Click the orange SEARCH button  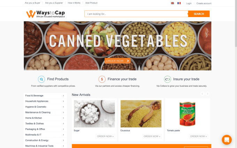point(199,14)
